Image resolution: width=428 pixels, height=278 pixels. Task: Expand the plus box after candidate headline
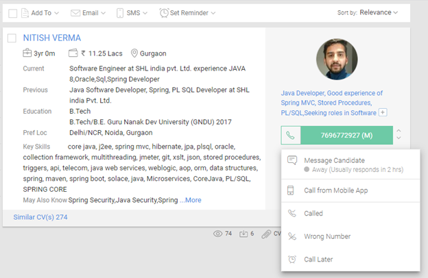[x=383, y=113]
